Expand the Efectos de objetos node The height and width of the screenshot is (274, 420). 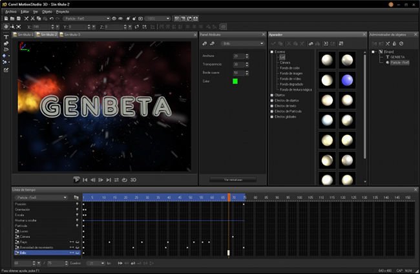coord(272,100)
